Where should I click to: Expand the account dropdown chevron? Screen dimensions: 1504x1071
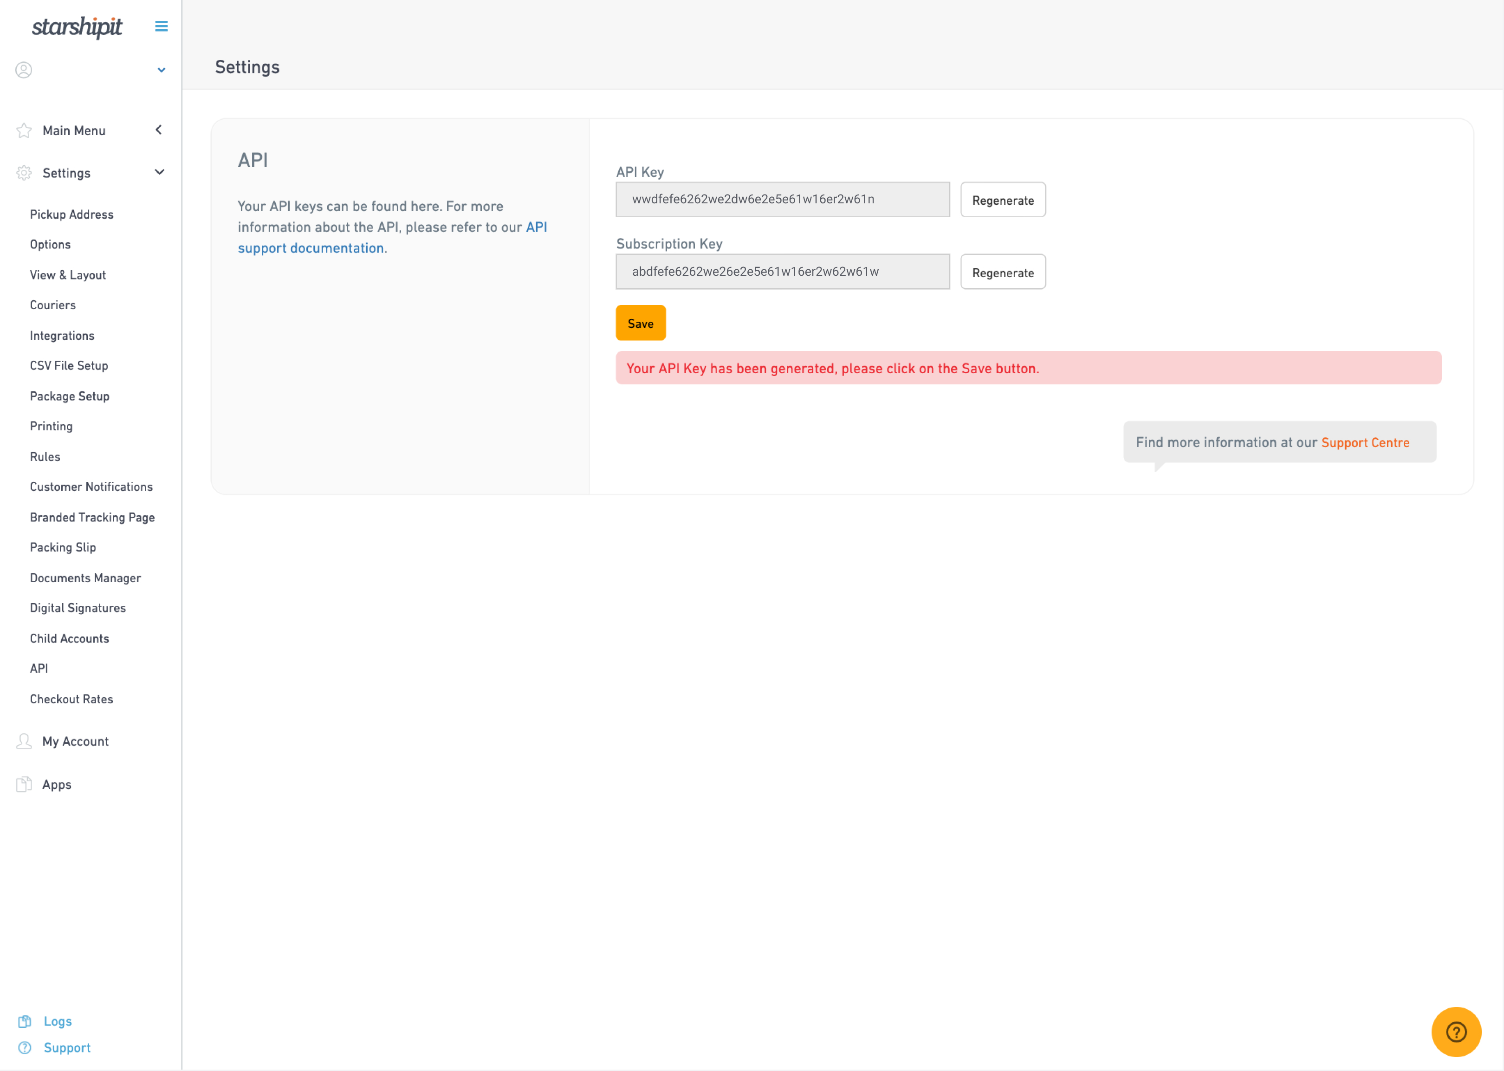[161, 70]
